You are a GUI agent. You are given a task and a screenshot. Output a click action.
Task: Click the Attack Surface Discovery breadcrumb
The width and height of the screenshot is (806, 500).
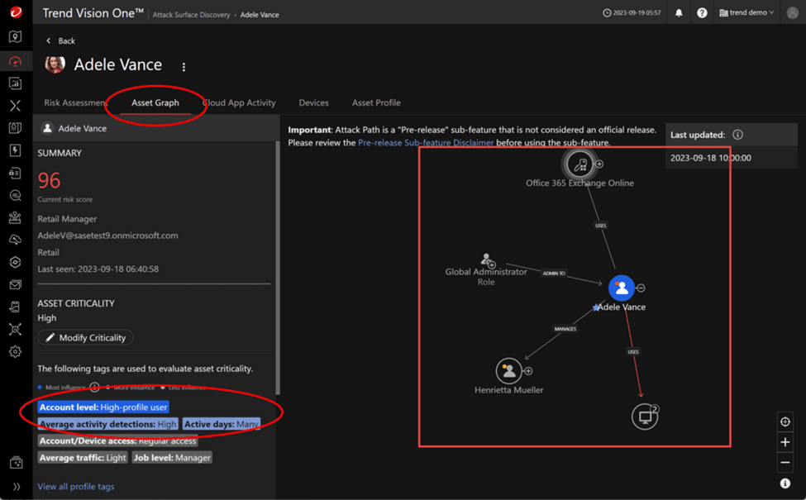[x=191, y=15]
